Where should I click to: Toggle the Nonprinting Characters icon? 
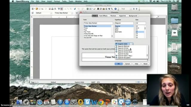109,9
